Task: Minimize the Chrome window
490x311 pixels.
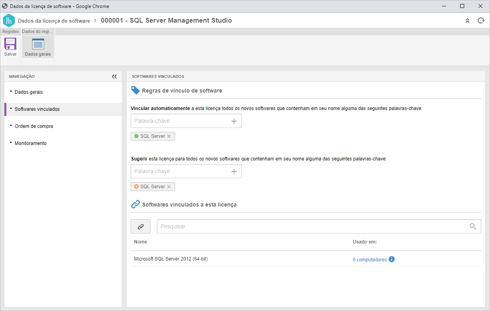Action: pos(444,6)
